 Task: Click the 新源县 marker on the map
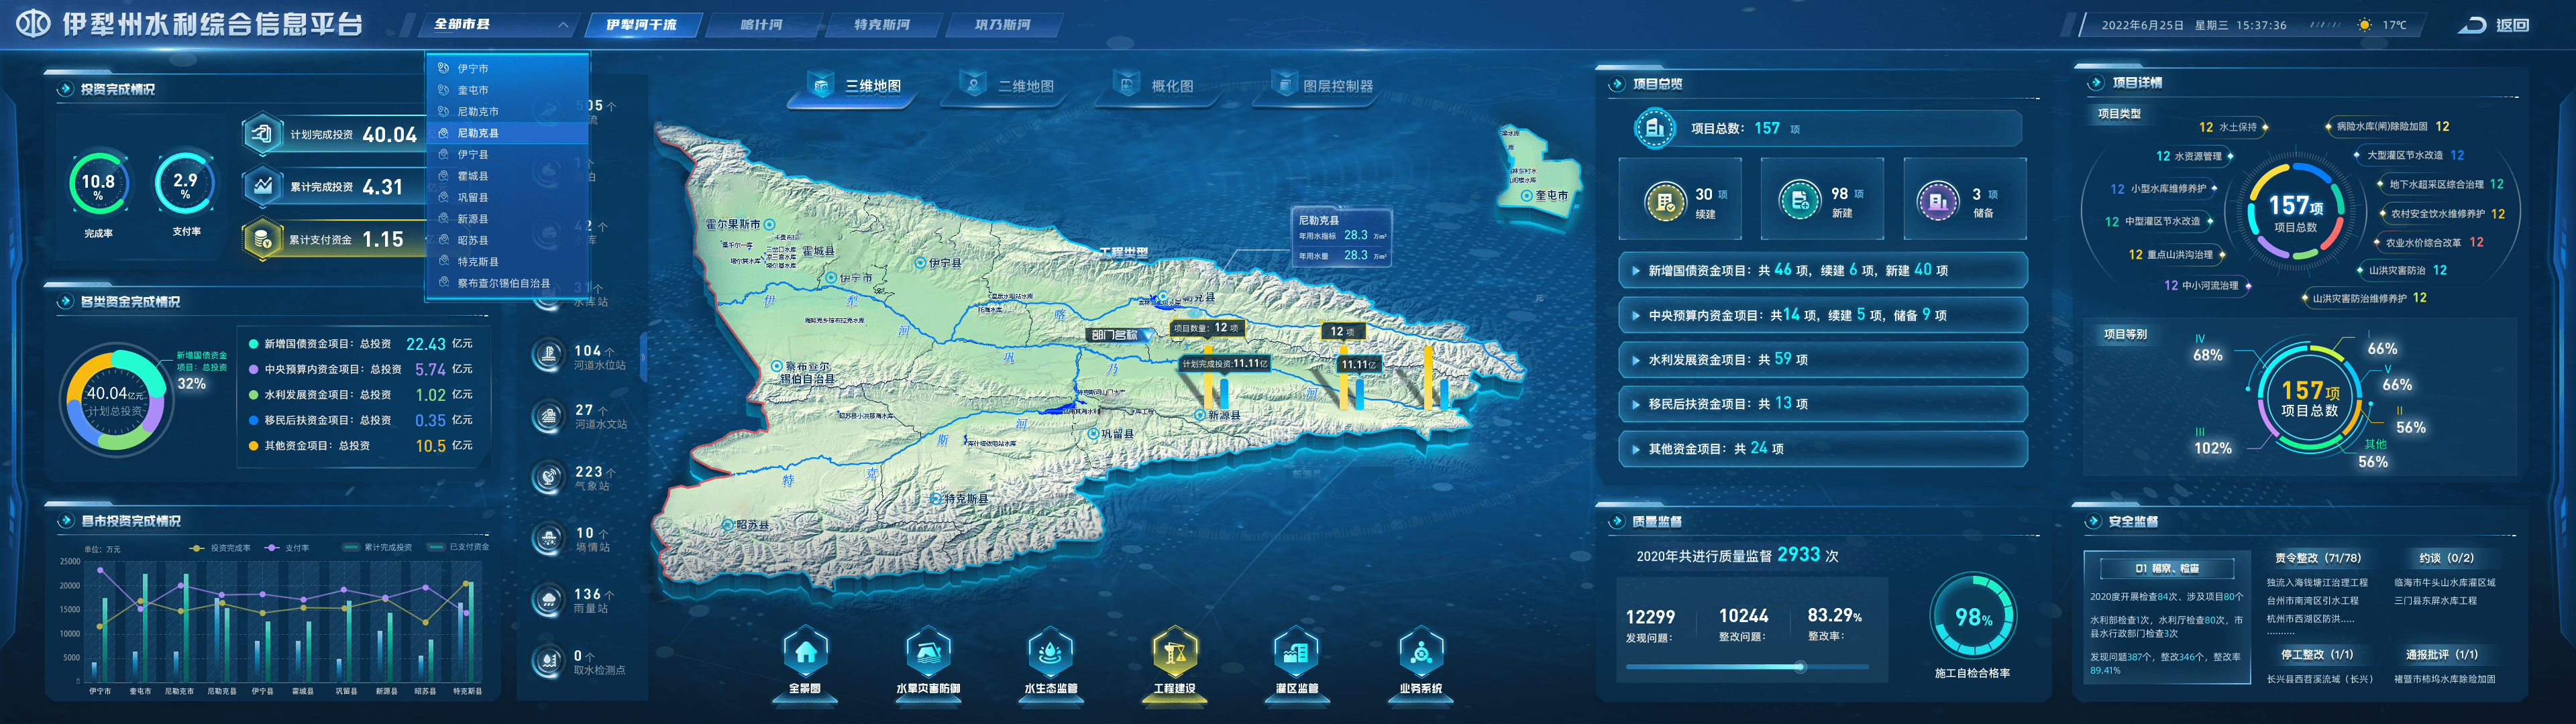(1199, 414)
